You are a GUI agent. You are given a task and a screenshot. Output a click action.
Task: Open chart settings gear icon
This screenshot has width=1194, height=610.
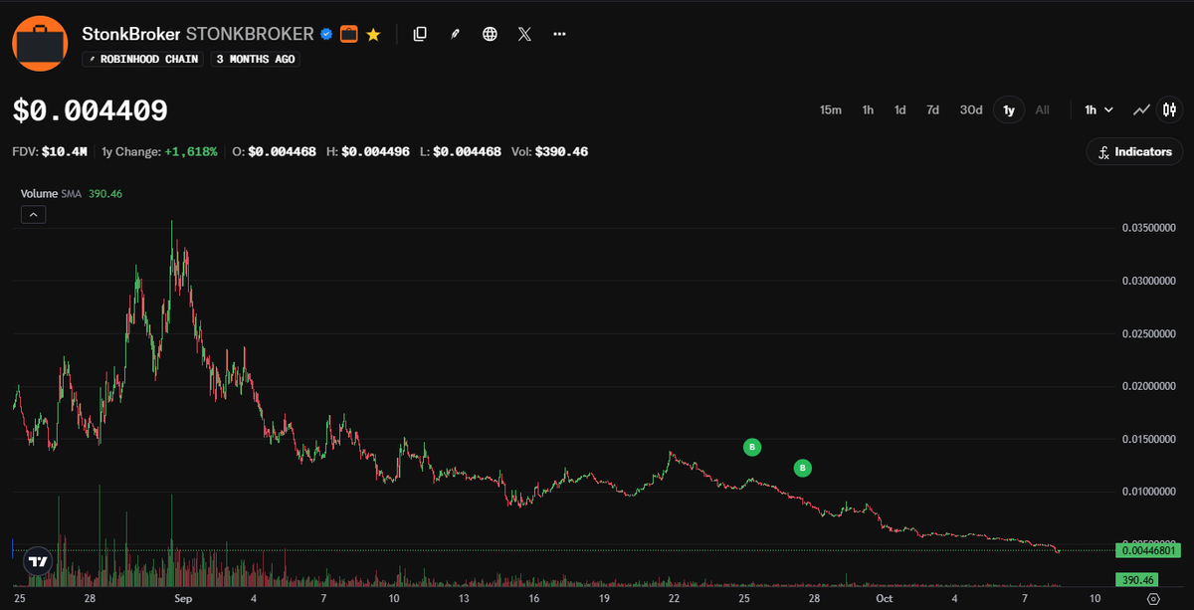(x=1153, y=599)
